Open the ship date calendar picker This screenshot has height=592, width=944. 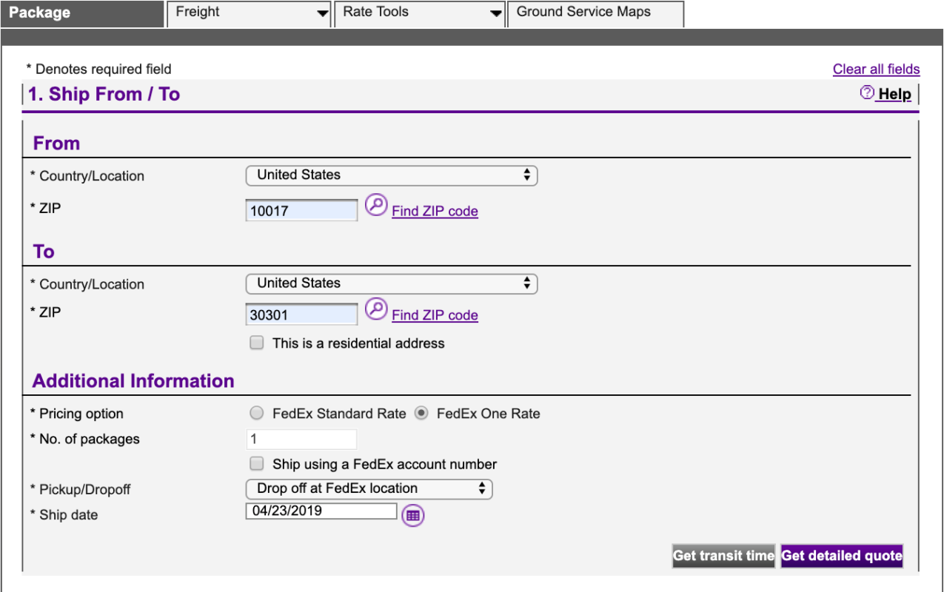[x=413, y=515]
